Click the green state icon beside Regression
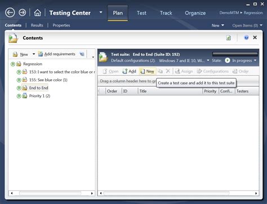Image resolution: width=267 pixels, height=204 pixels. pos(13,64)
